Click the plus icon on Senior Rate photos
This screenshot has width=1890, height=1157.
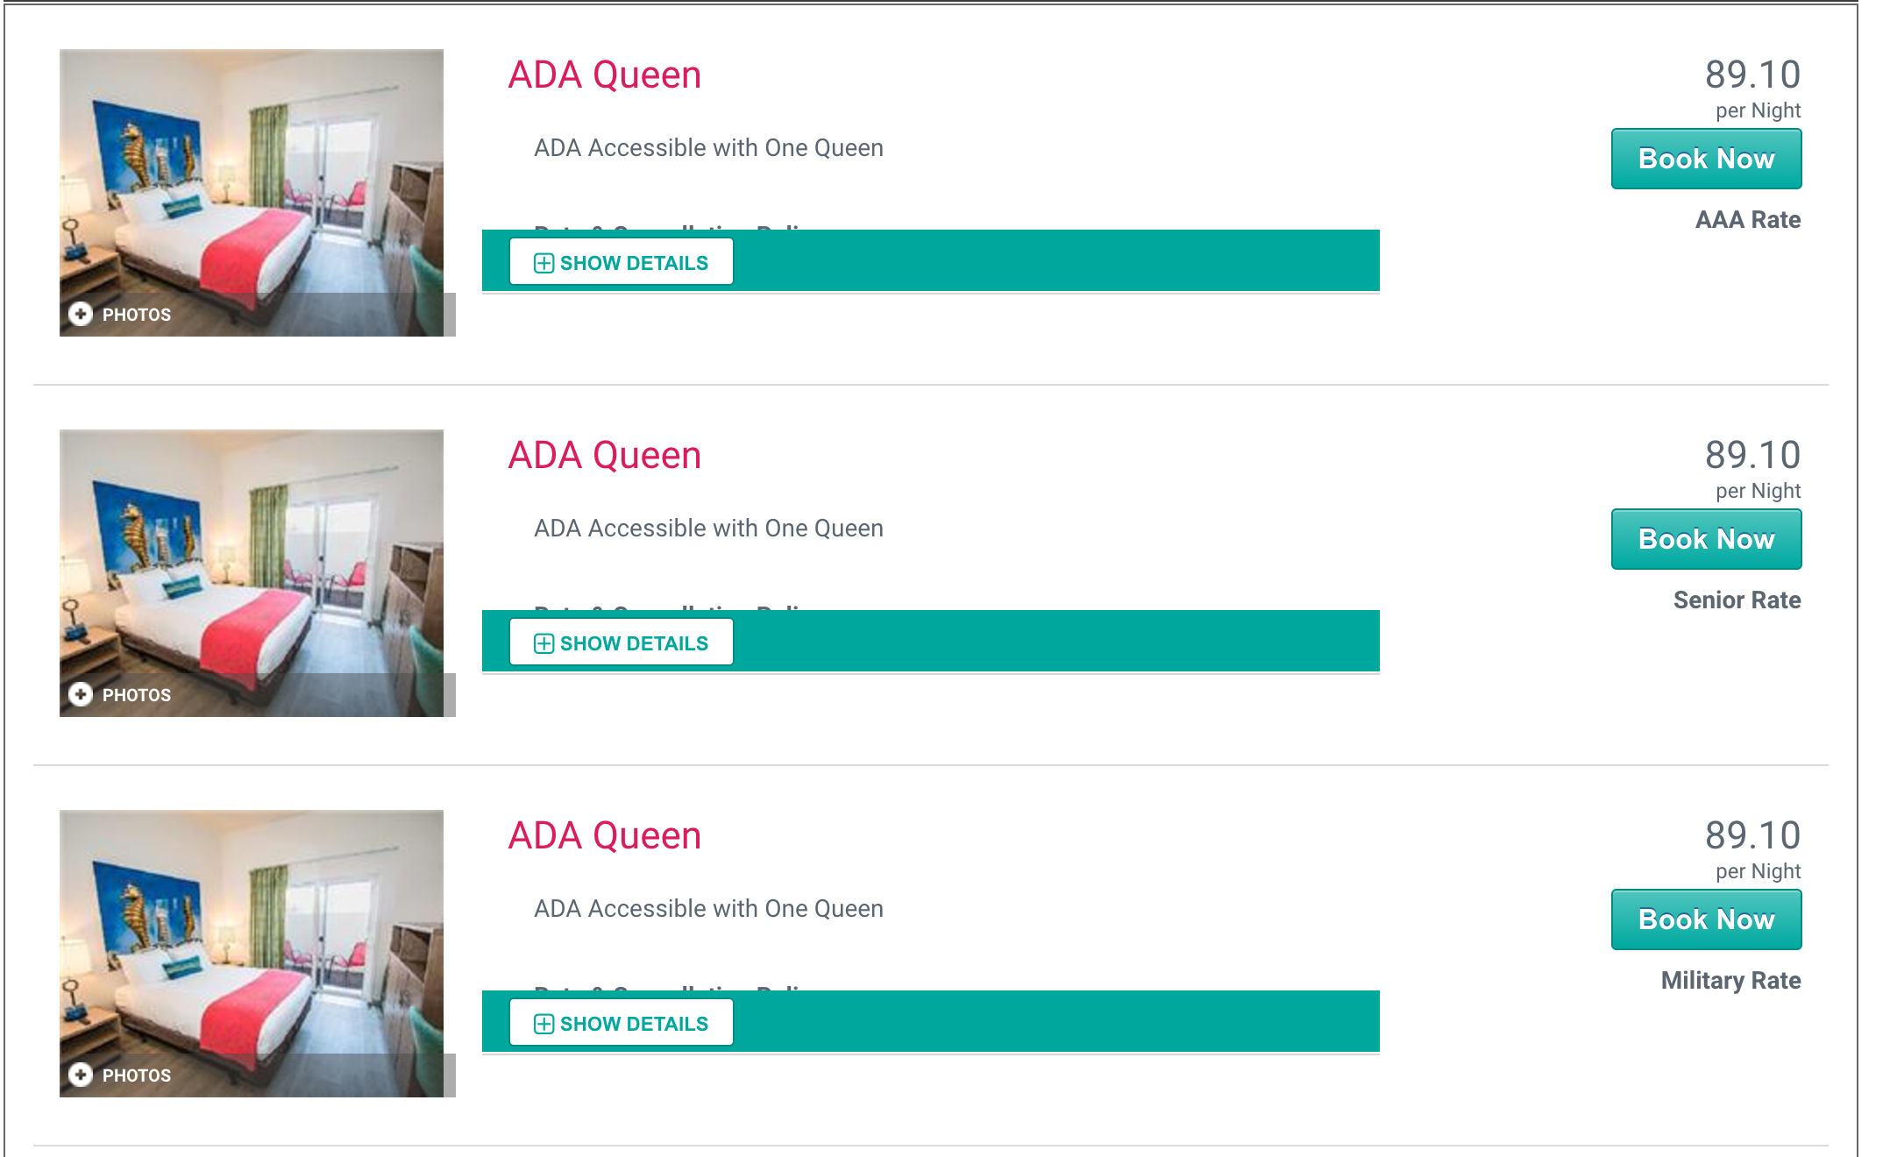81,695
